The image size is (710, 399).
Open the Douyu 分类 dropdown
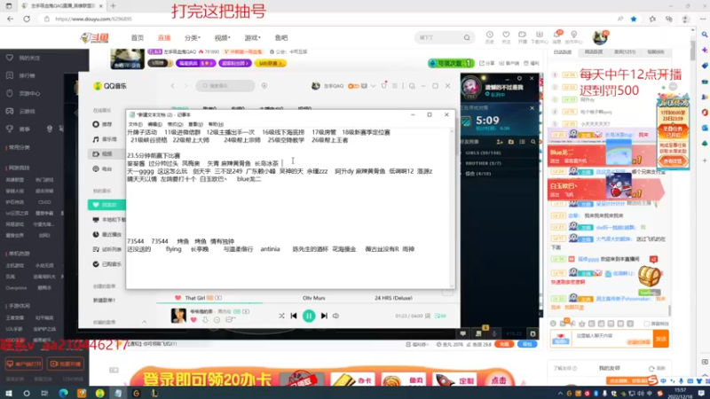click(x=192, y=38)
